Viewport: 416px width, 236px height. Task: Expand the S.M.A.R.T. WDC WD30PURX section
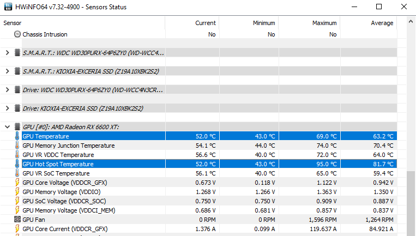[x=8, y=53]
